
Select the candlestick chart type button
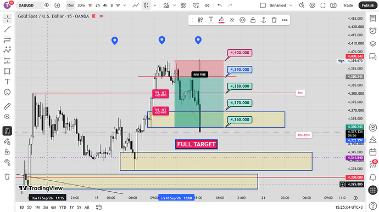pyautogui.click(x=146, y=5)
